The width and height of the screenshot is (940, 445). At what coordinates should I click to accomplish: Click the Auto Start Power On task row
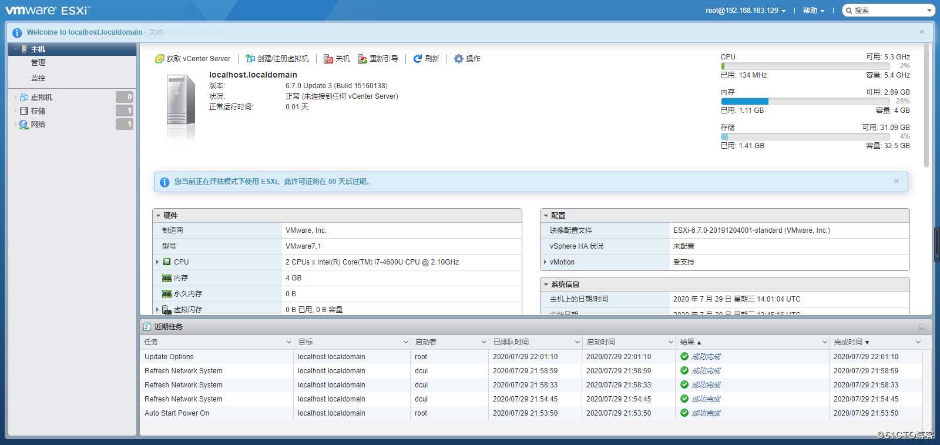tap(531, 413)
